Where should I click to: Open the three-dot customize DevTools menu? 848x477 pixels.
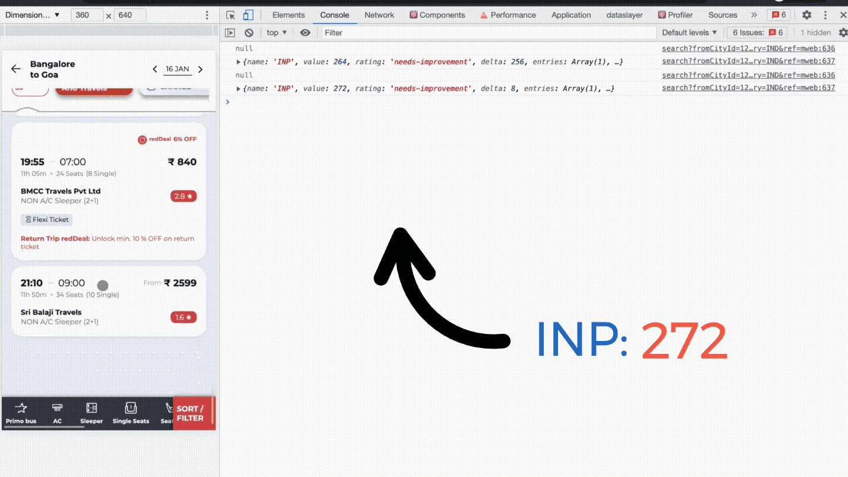(x=827, y=15)
